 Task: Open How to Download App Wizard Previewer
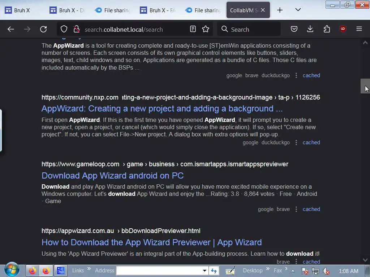(151, 242)
